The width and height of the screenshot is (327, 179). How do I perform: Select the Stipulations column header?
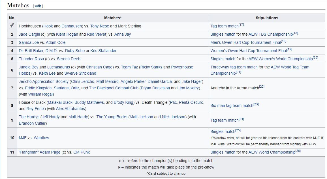[x=267, y=18]
